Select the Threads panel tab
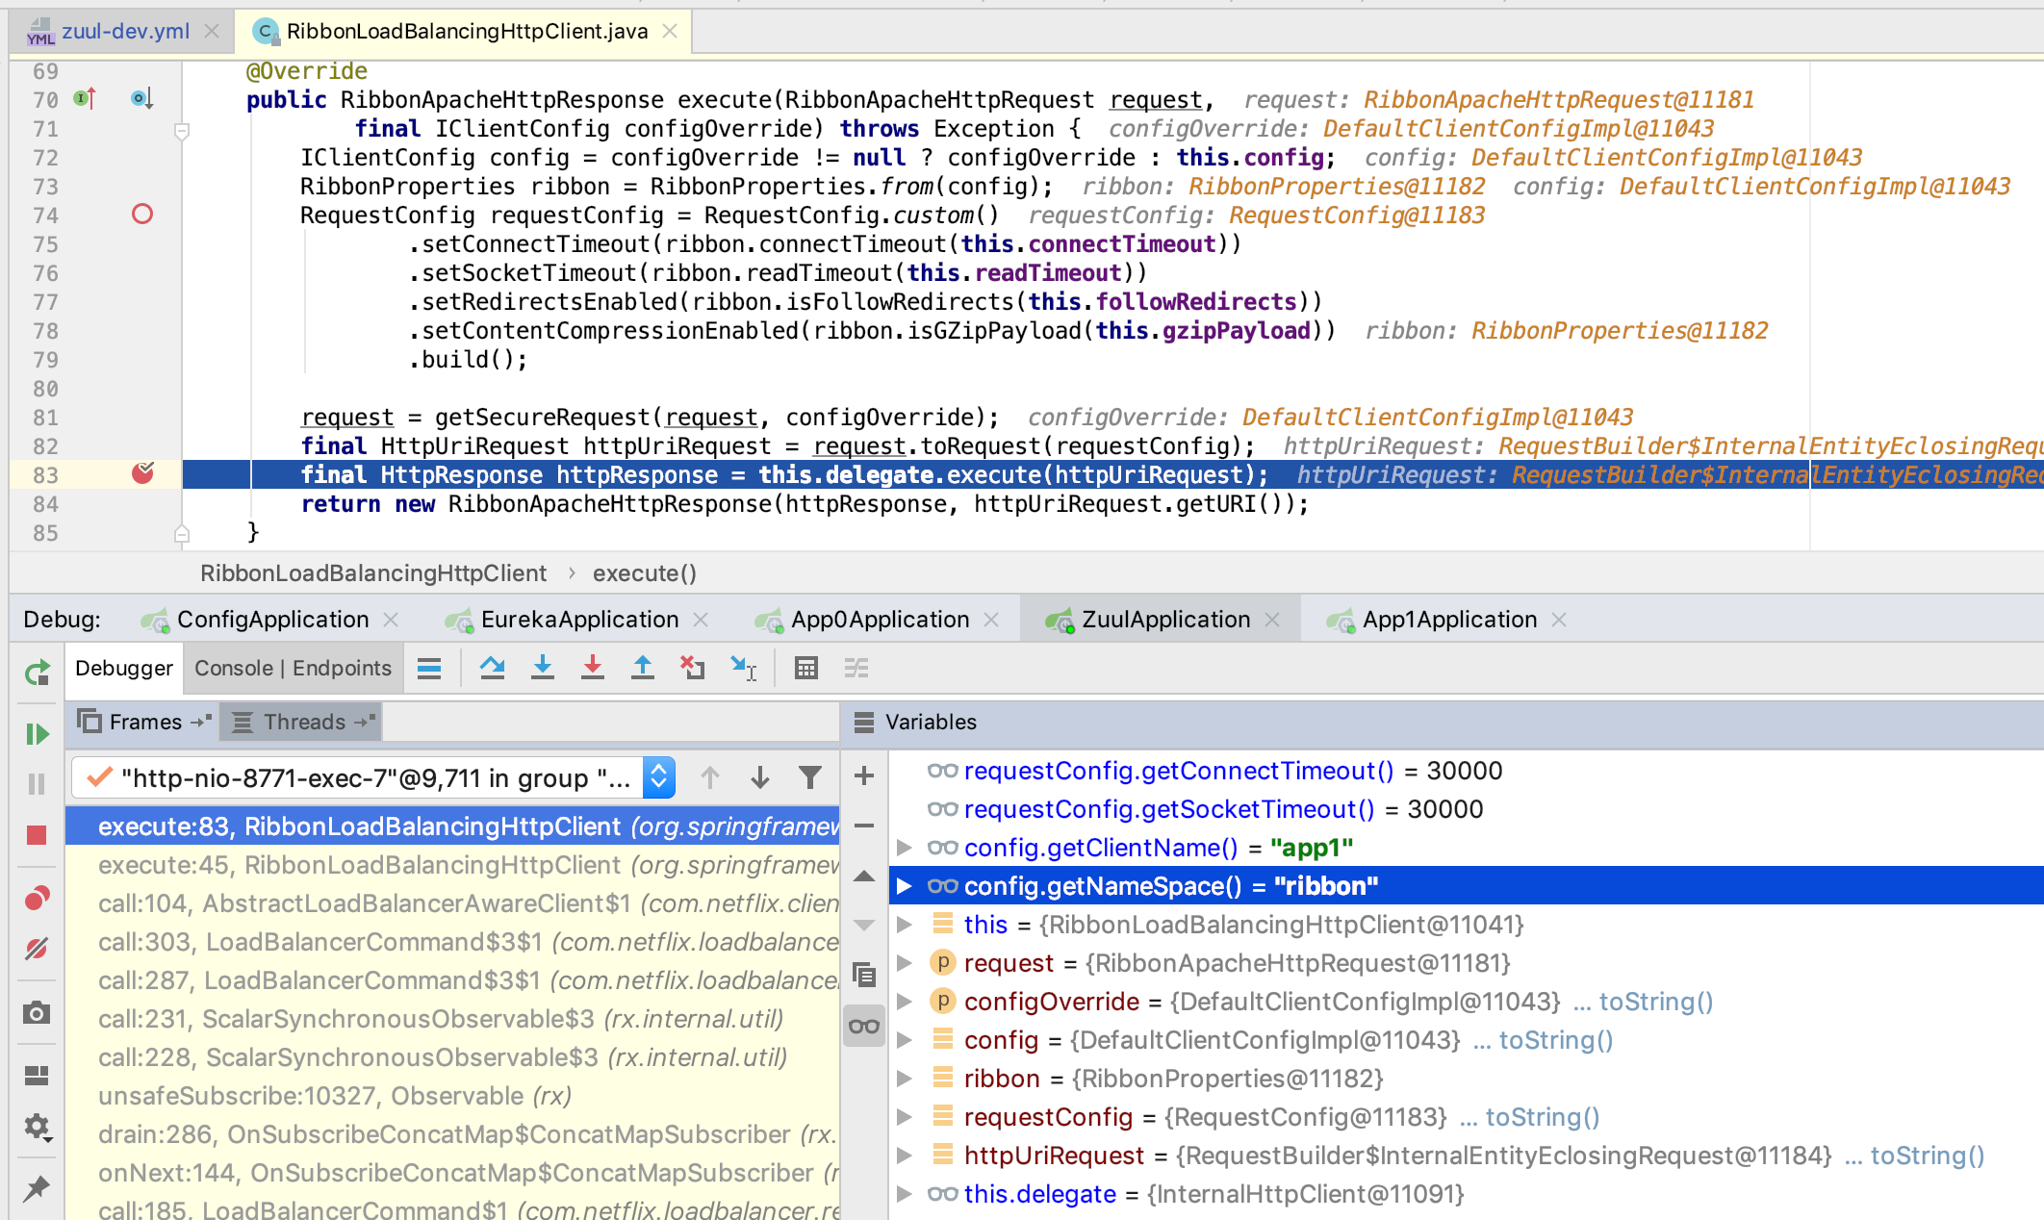The width and height of the screenshot is (2044, 1220). click(302, 722)
